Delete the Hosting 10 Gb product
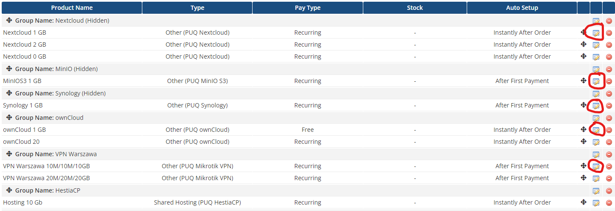The image size is (615, 211). [x=609, y=203]
